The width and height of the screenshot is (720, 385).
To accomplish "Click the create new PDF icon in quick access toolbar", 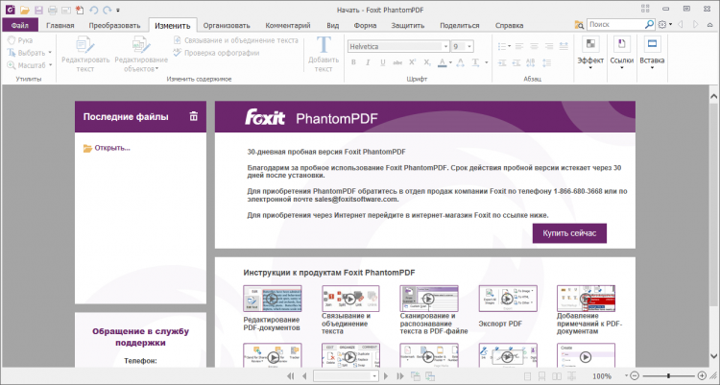I will (x=80, y=10).
